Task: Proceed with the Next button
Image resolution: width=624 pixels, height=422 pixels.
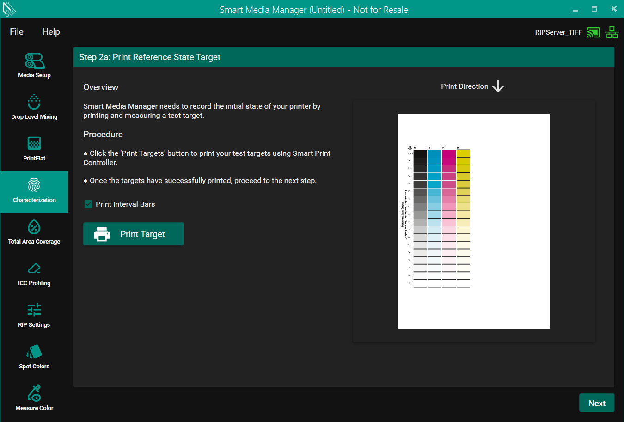Action: [x=596, y=403]
